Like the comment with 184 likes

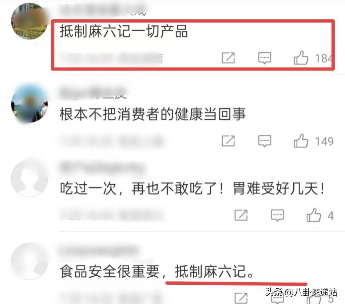click(301, 58)
